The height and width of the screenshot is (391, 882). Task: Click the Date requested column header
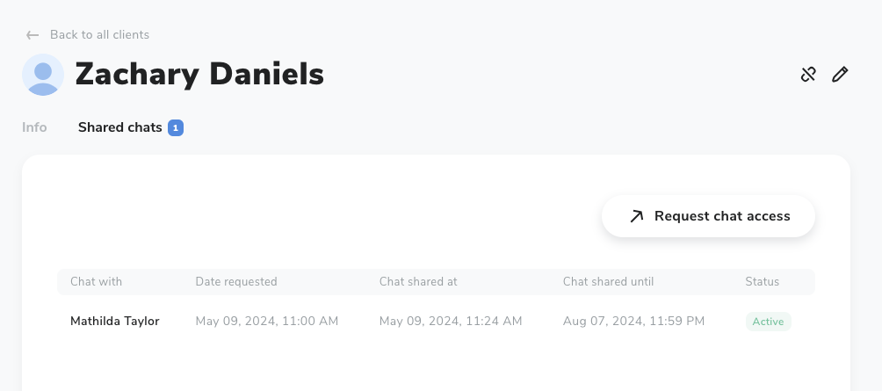tap(236, 282)
